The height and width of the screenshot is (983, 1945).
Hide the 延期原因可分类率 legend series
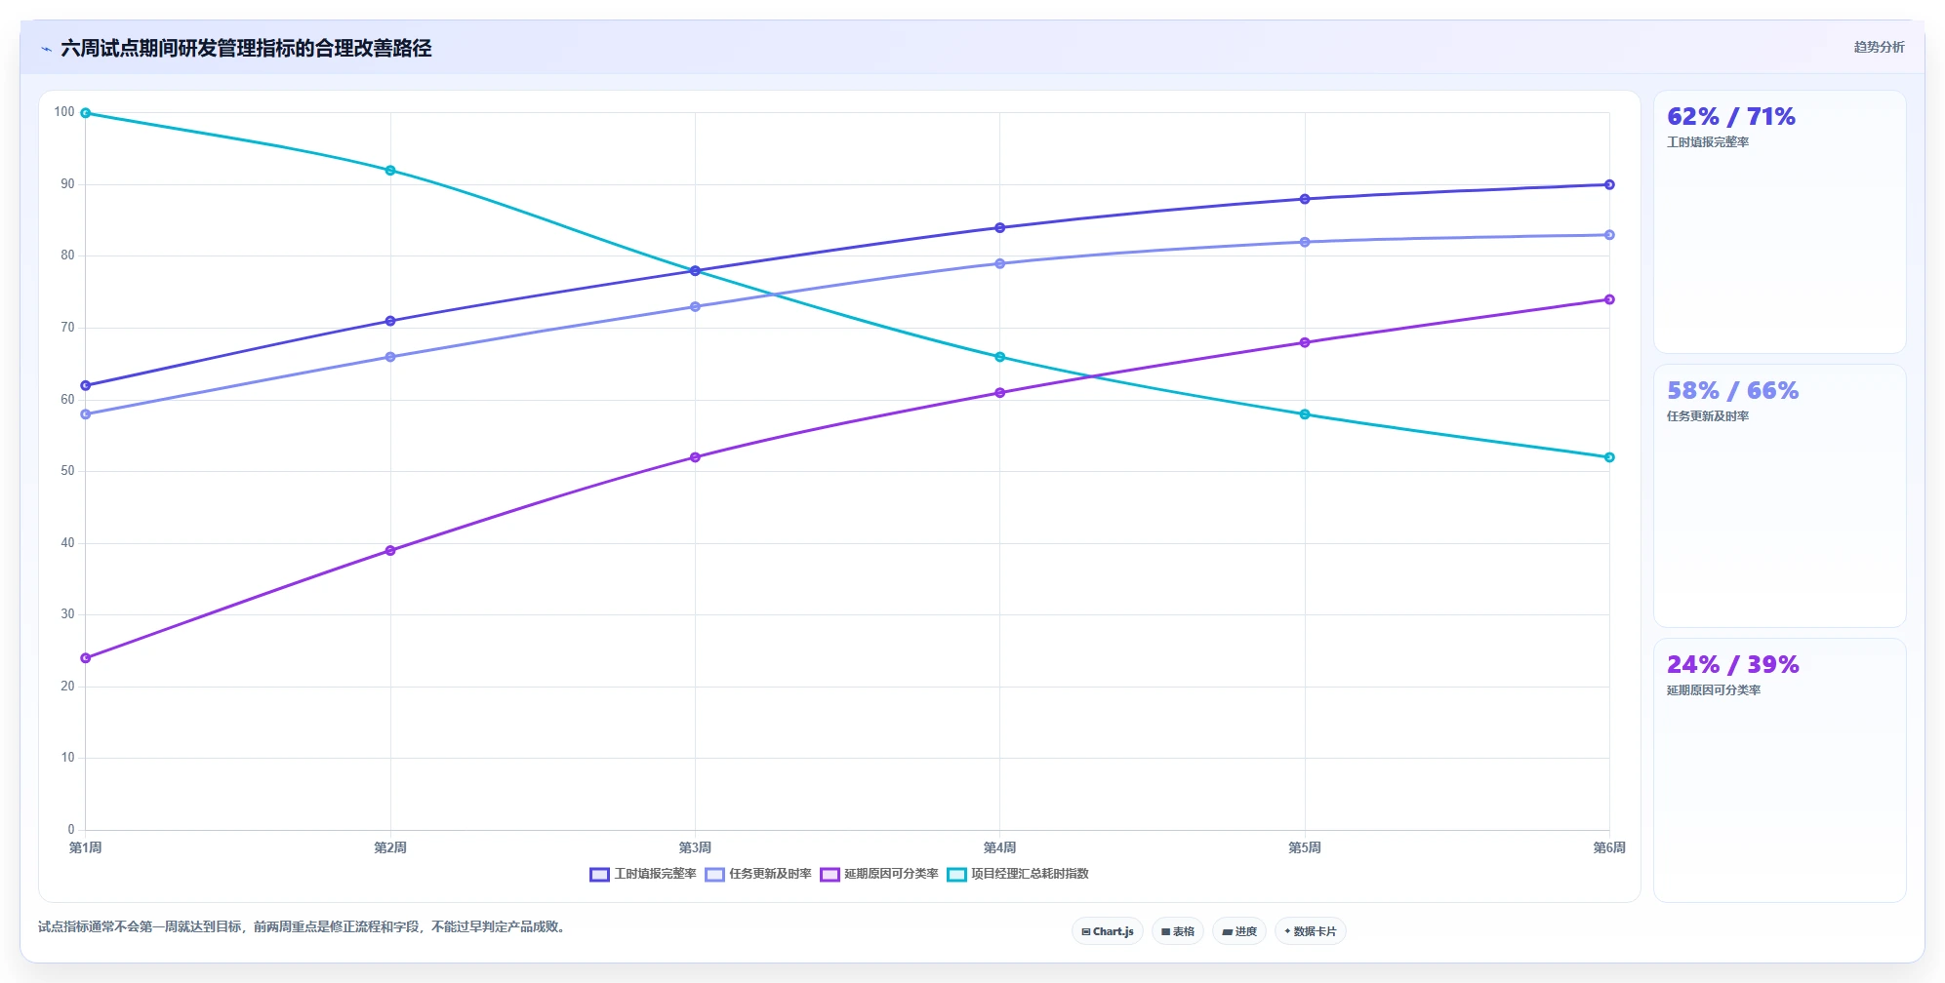pos(879,874)
